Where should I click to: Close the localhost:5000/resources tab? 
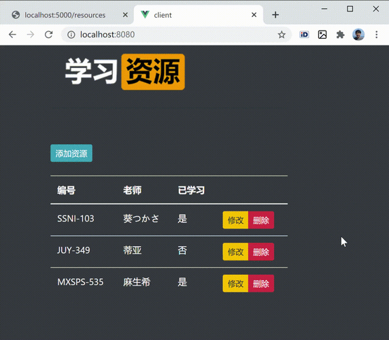[125, 15]
